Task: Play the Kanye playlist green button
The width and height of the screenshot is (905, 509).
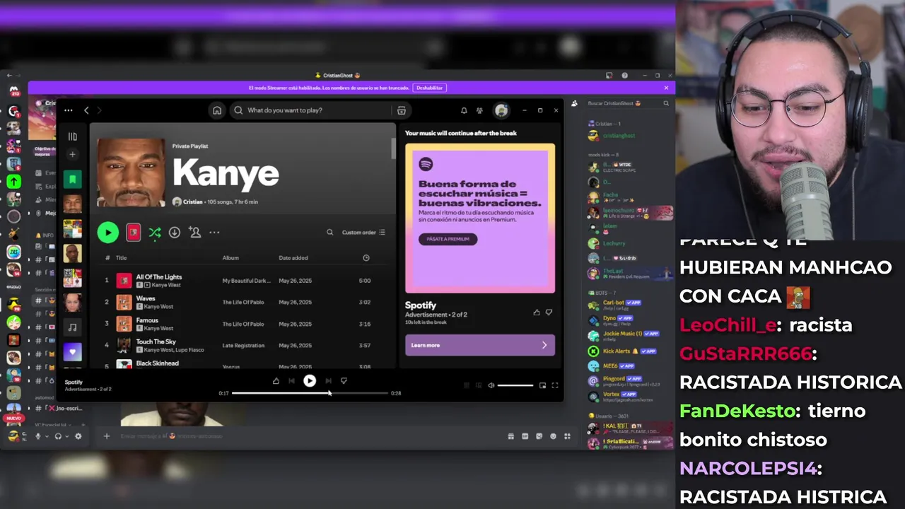Action: point(108,232)
